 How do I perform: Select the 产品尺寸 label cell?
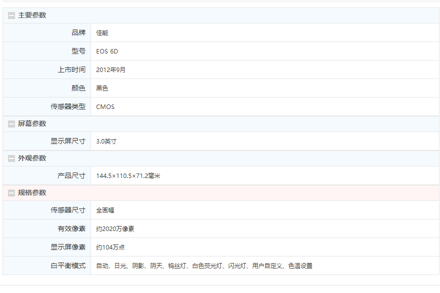pyautogui.click(x=47, y=175)
